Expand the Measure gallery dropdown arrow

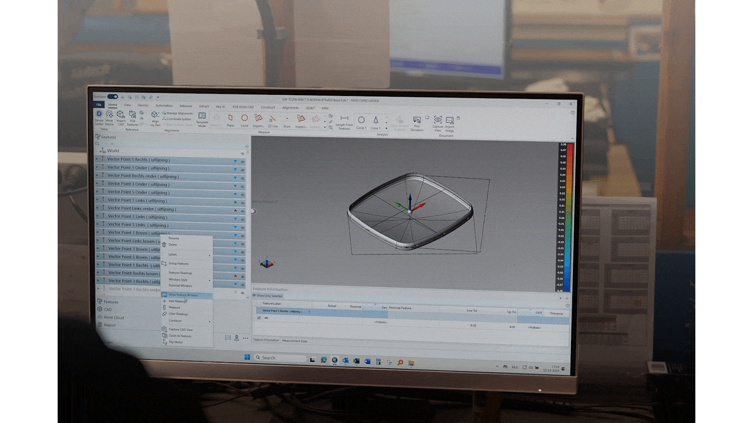click(x=325, y=127)
